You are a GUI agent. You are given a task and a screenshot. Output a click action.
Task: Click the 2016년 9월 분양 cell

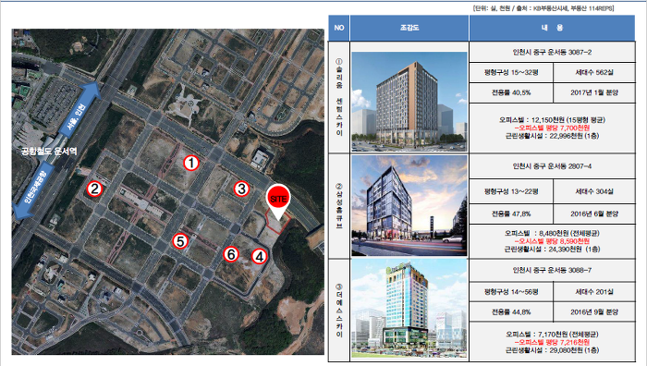pyautogui.click(x=594, y=312)
